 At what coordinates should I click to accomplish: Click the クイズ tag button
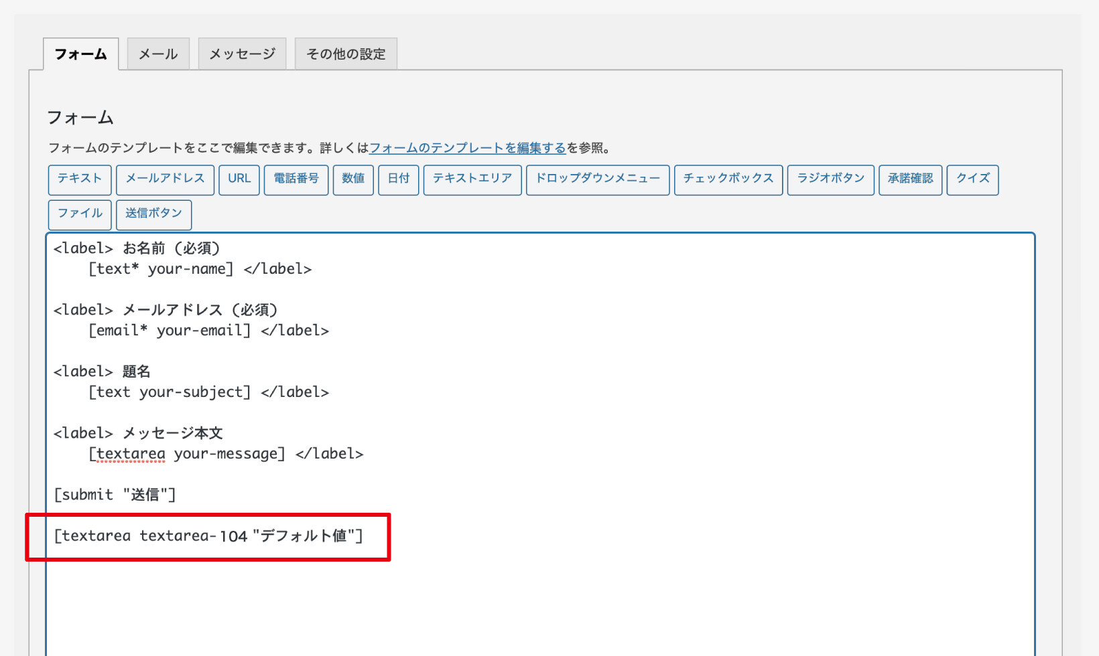972,179
